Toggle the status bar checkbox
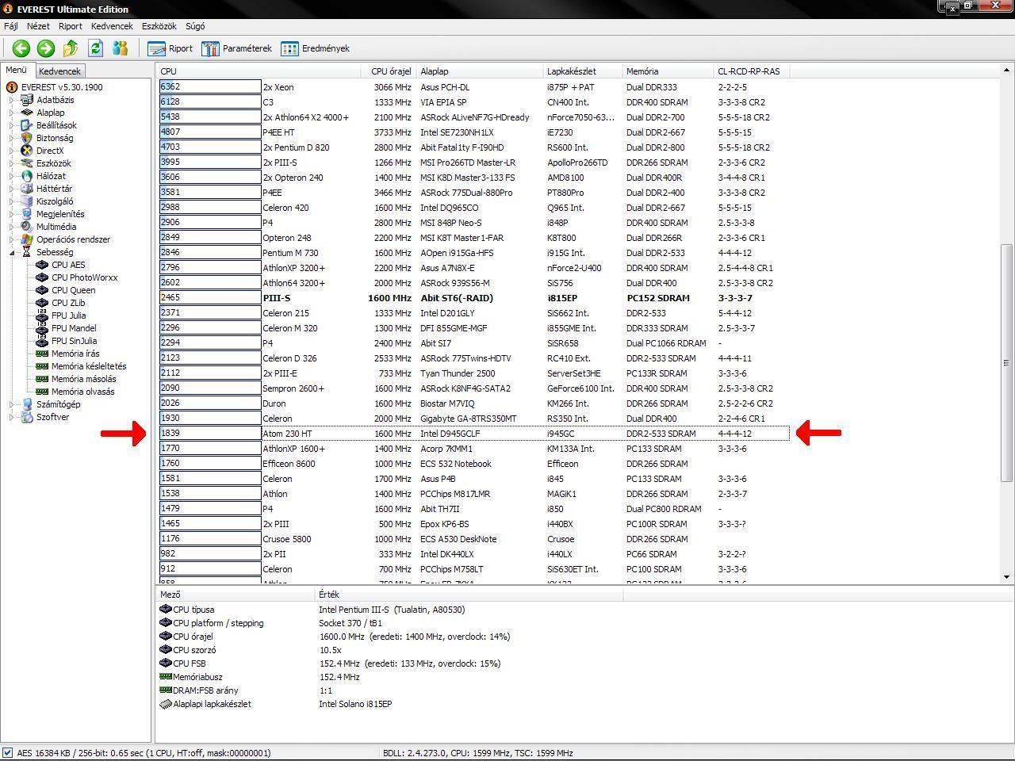The height and width of the screenshot is (761, 1015). (7, 753)
